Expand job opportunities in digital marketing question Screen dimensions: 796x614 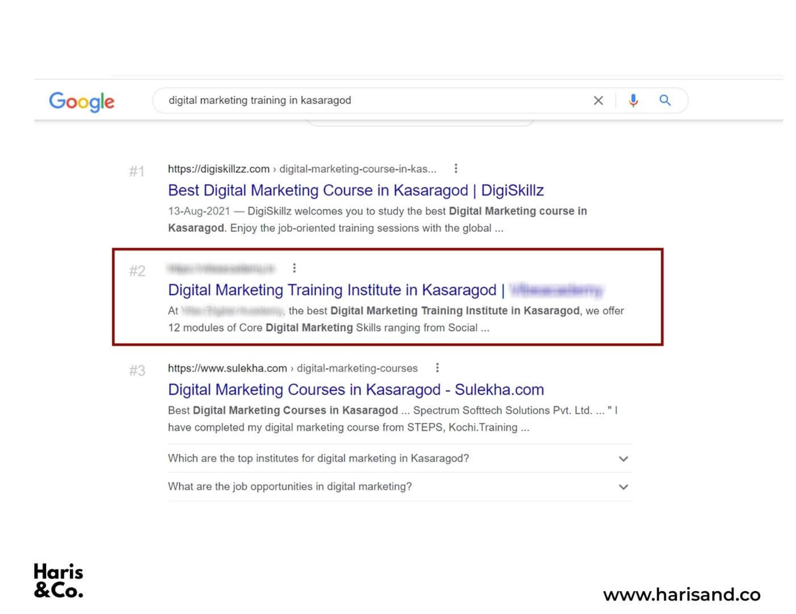click(x=400, y=487)
